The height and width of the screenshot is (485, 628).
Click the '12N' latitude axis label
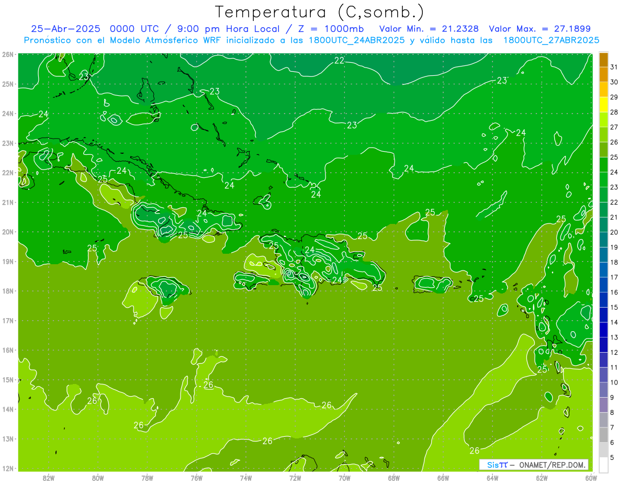[8, 468]
